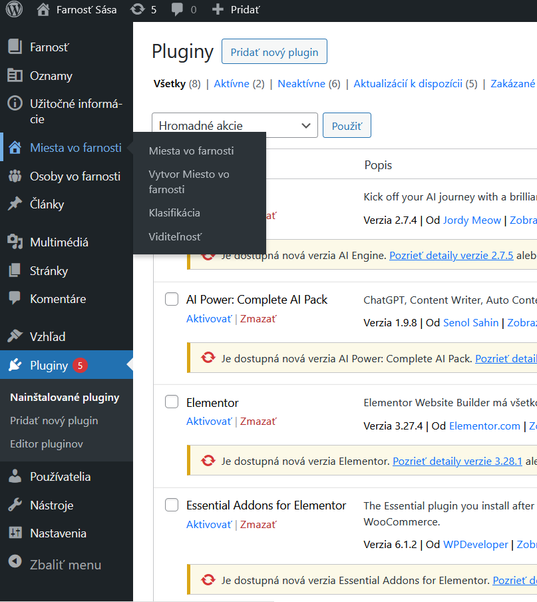
Task: Select the Essential Addons for Elementor checkbox
Action: pos(172,505)
